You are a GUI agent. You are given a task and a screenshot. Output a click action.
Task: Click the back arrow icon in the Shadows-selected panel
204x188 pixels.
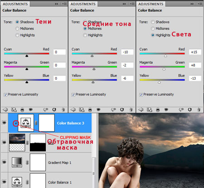5,110
